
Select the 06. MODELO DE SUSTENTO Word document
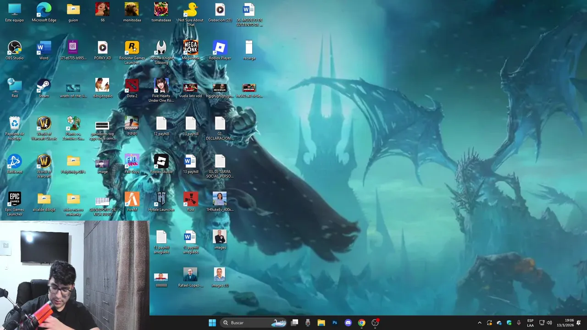point(249,15)
